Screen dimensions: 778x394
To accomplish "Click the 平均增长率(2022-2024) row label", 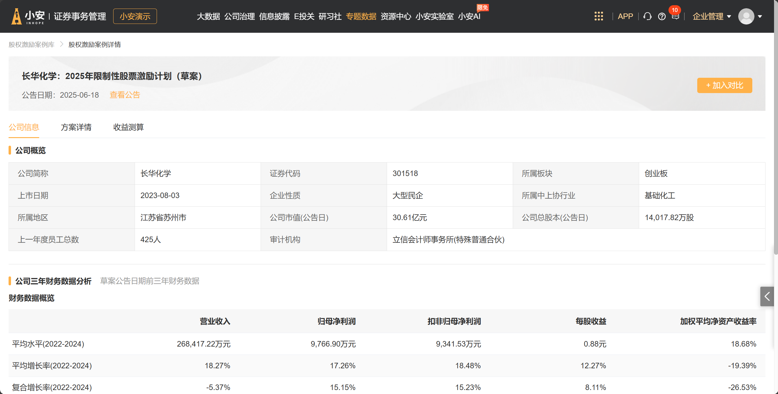I will pos(52,366).
